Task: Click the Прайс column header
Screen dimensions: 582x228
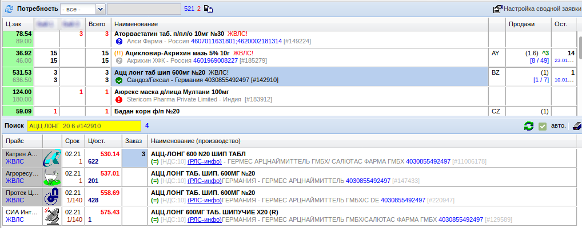Action: pyautogui.click(x=22, y=141)
